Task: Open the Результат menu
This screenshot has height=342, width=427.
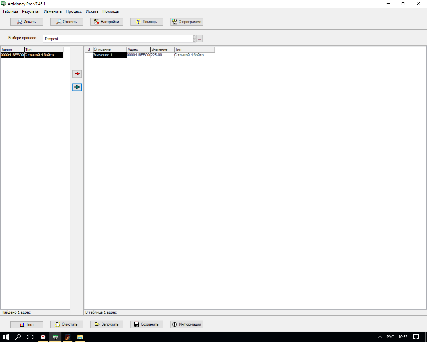Action: (x=31, y=11)
